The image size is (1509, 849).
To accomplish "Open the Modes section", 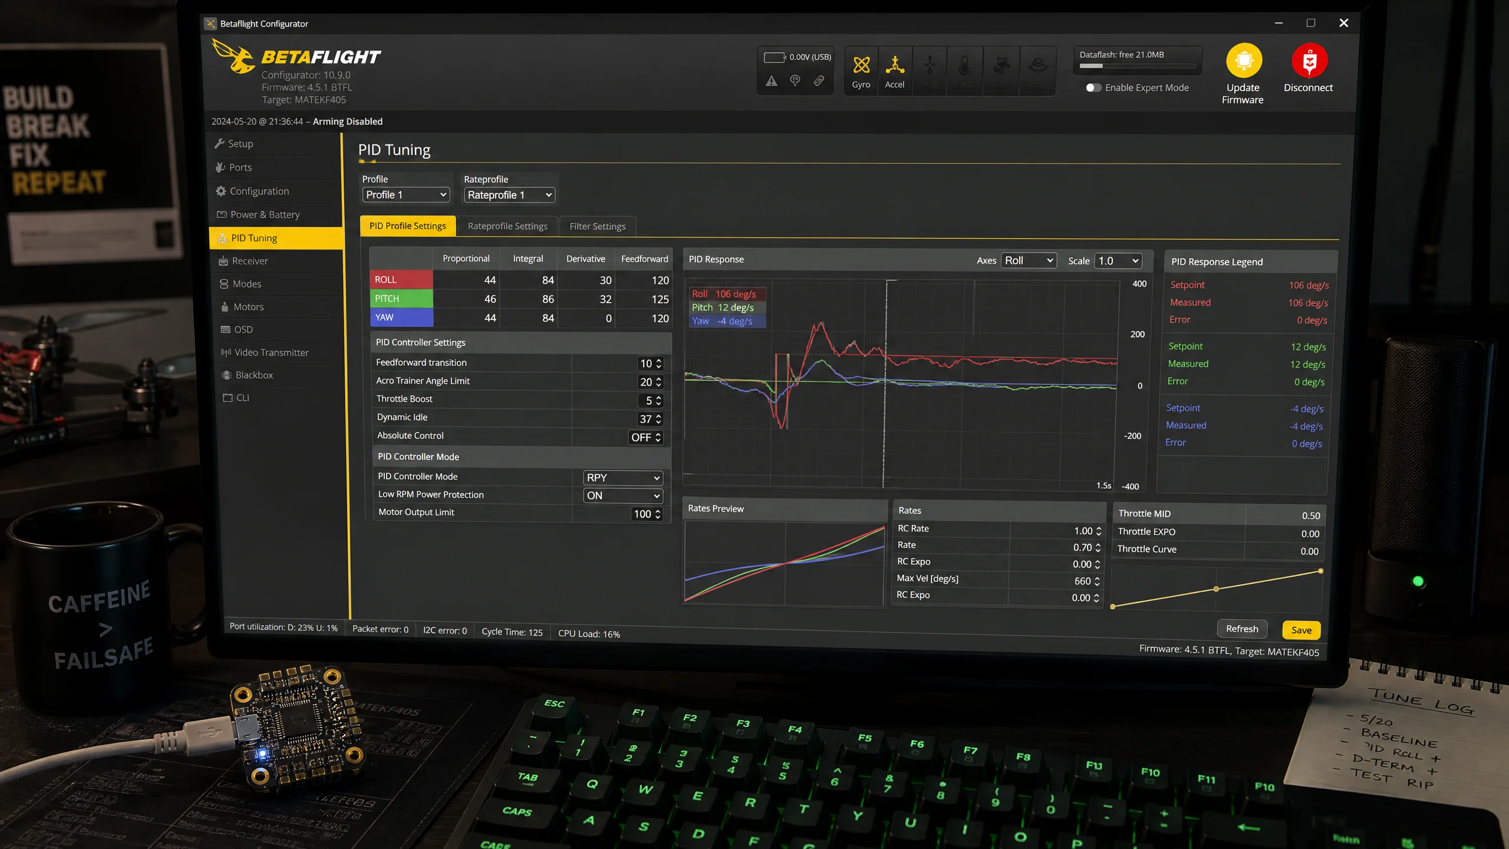I will [276, 284].
